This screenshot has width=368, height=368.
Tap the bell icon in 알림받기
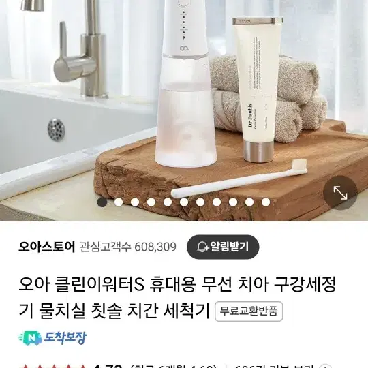[x=202, y=247]
